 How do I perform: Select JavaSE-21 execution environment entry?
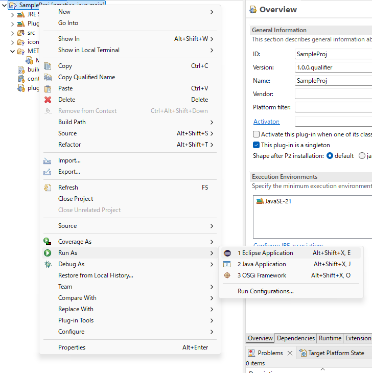[x=274, y=201]
